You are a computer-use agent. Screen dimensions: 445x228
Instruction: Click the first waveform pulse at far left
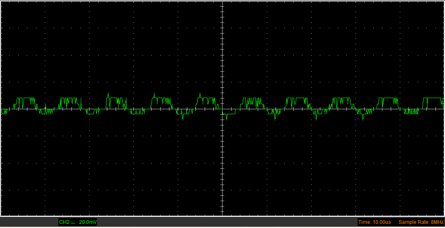[26, 101]
